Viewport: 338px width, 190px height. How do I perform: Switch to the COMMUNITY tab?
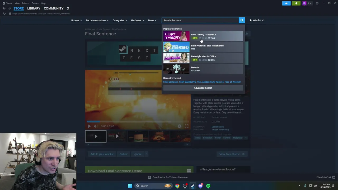[x=54, y=8]
